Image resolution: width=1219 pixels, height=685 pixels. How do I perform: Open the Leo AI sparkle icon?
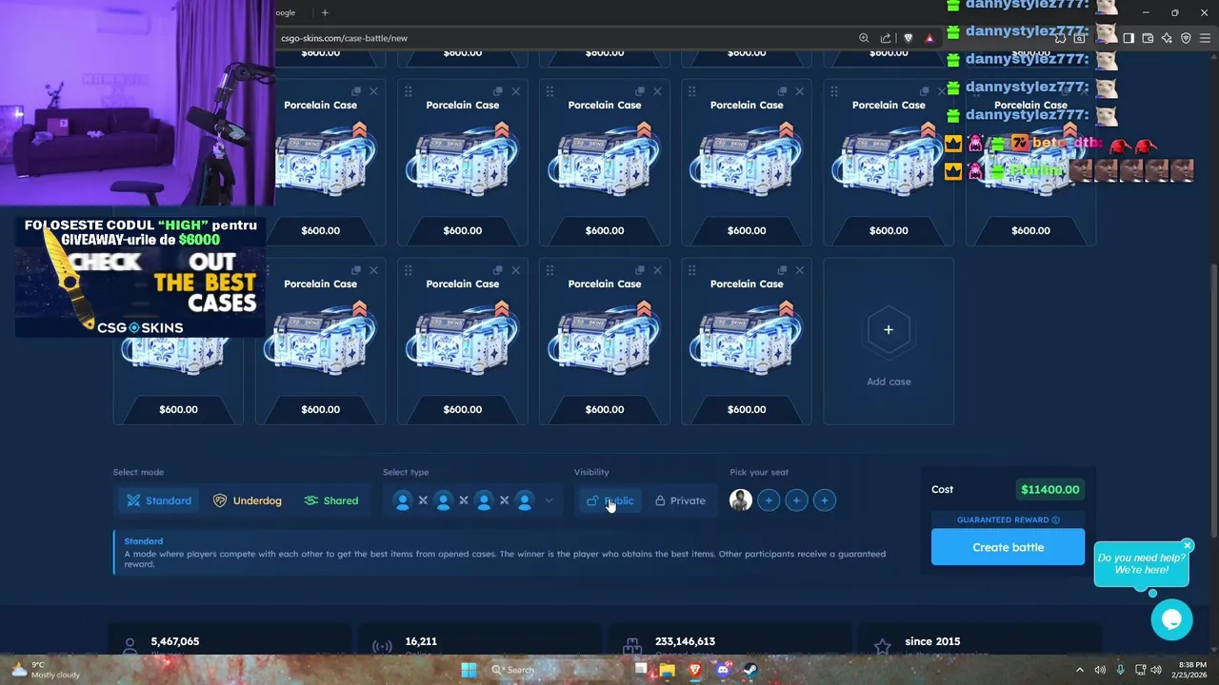1167,38
